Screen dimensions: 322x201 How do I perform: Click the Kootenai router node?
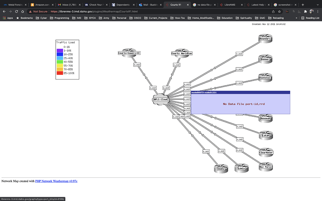[x=265, y=78]
